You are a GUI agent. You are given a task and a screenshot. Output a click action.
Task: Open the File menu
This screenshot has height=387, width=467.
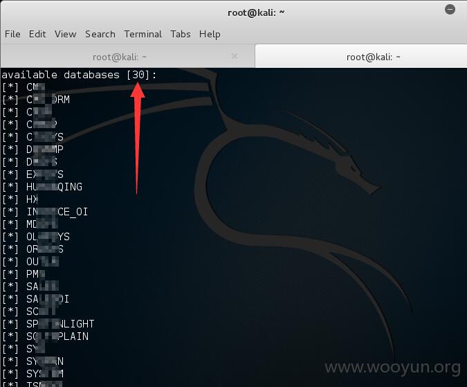[x=12, y=34]
